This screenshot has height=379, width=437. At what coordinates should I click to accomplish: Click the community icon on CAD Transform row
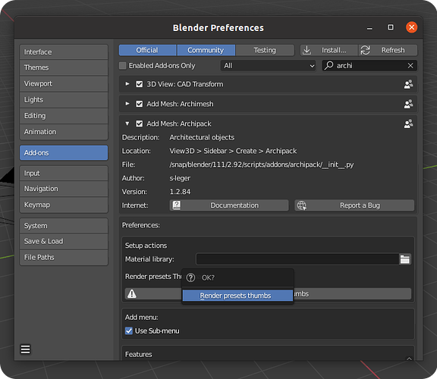[x=408, y=84]
